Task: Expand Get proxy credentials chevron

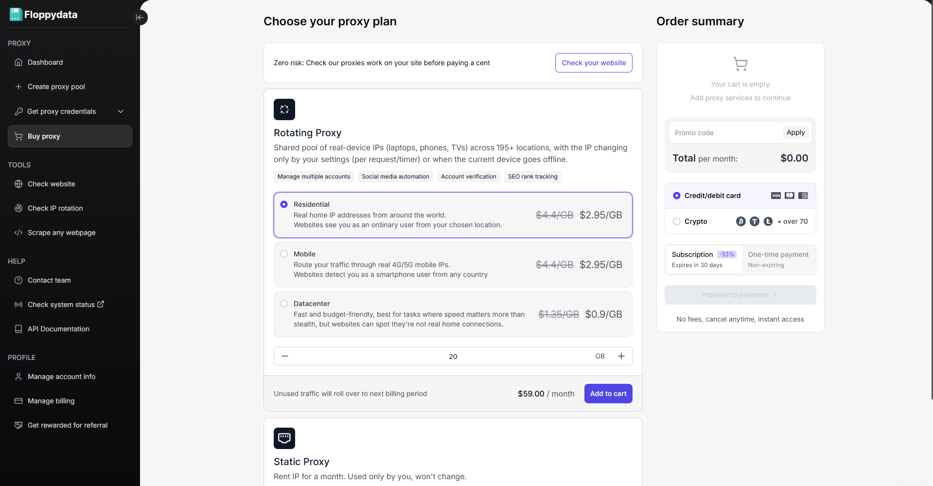Action: coord(121,111)
